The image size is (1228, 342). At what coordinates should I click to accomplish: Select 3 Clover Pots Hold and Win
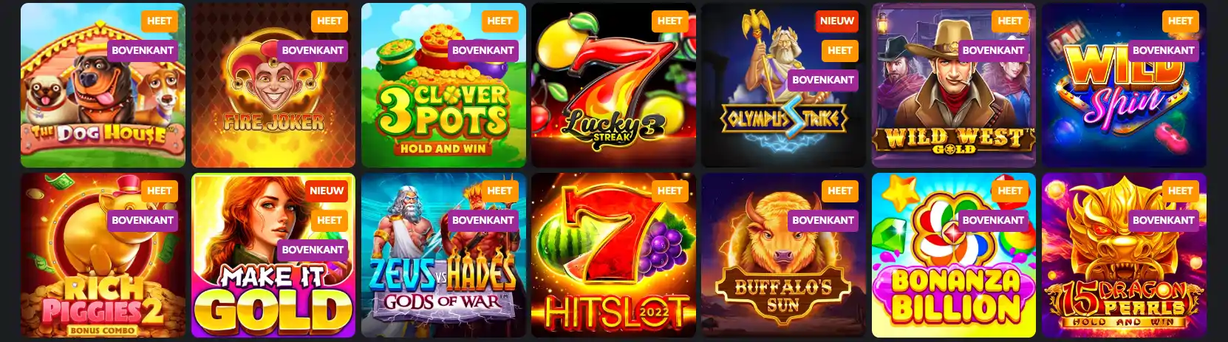(443, 85)
